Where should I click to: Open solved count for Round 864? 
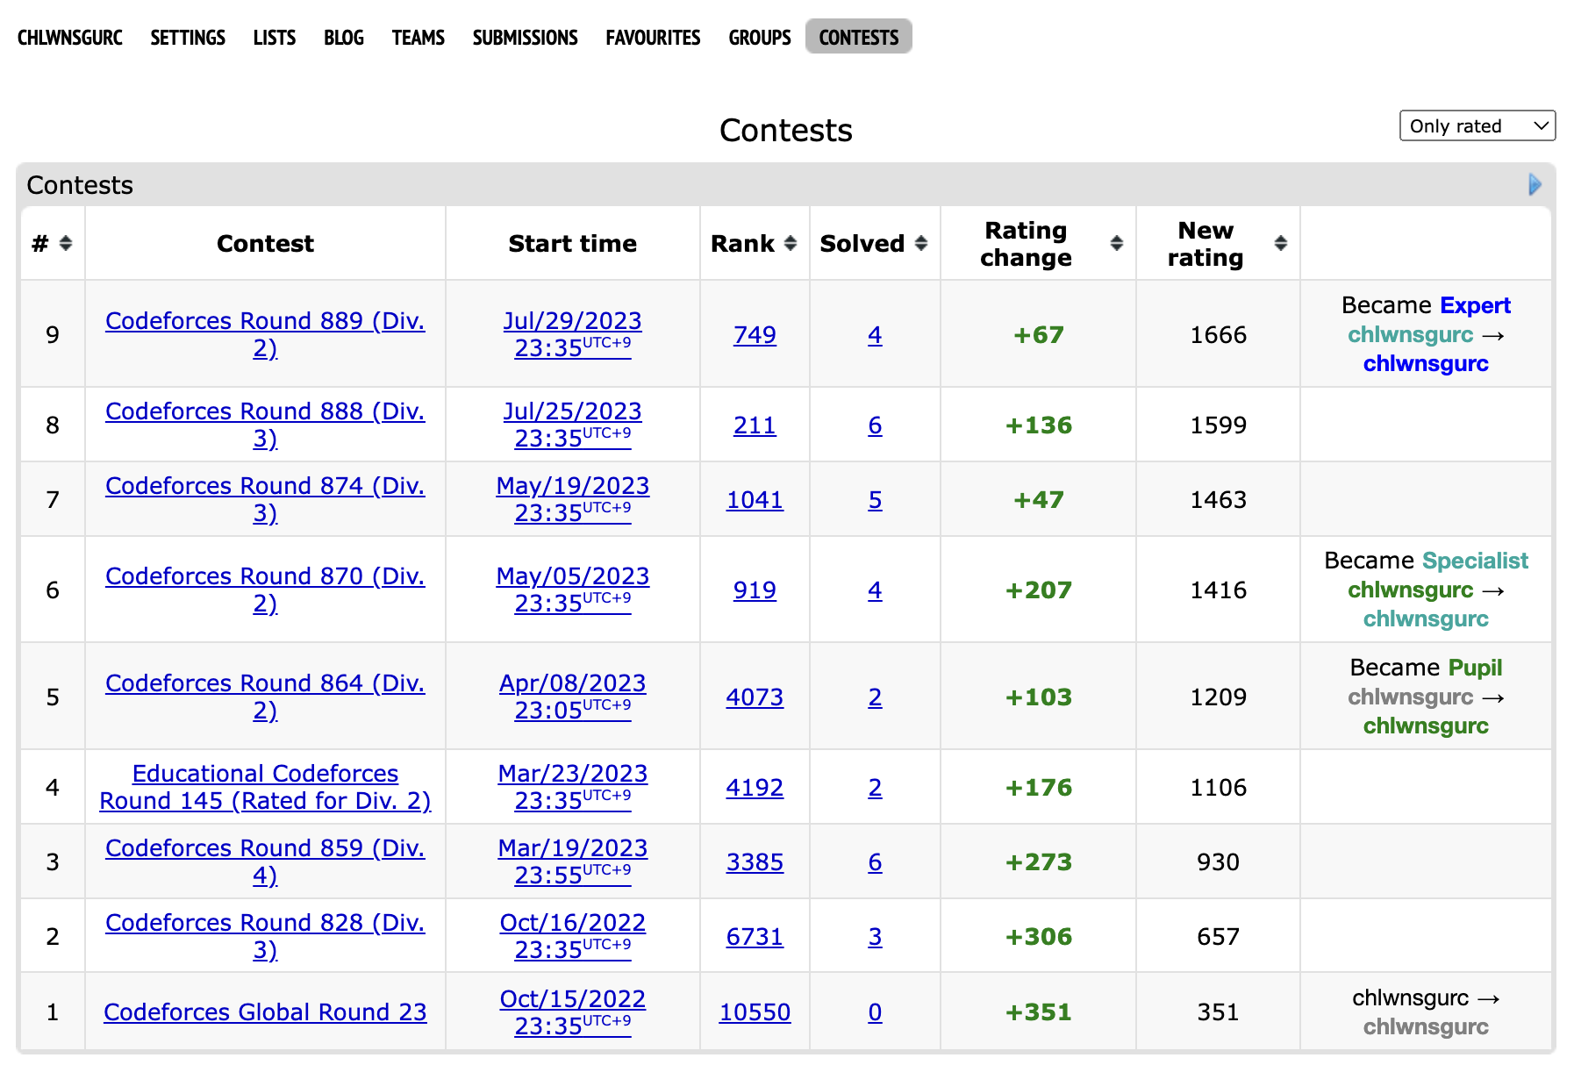(875, 697)
